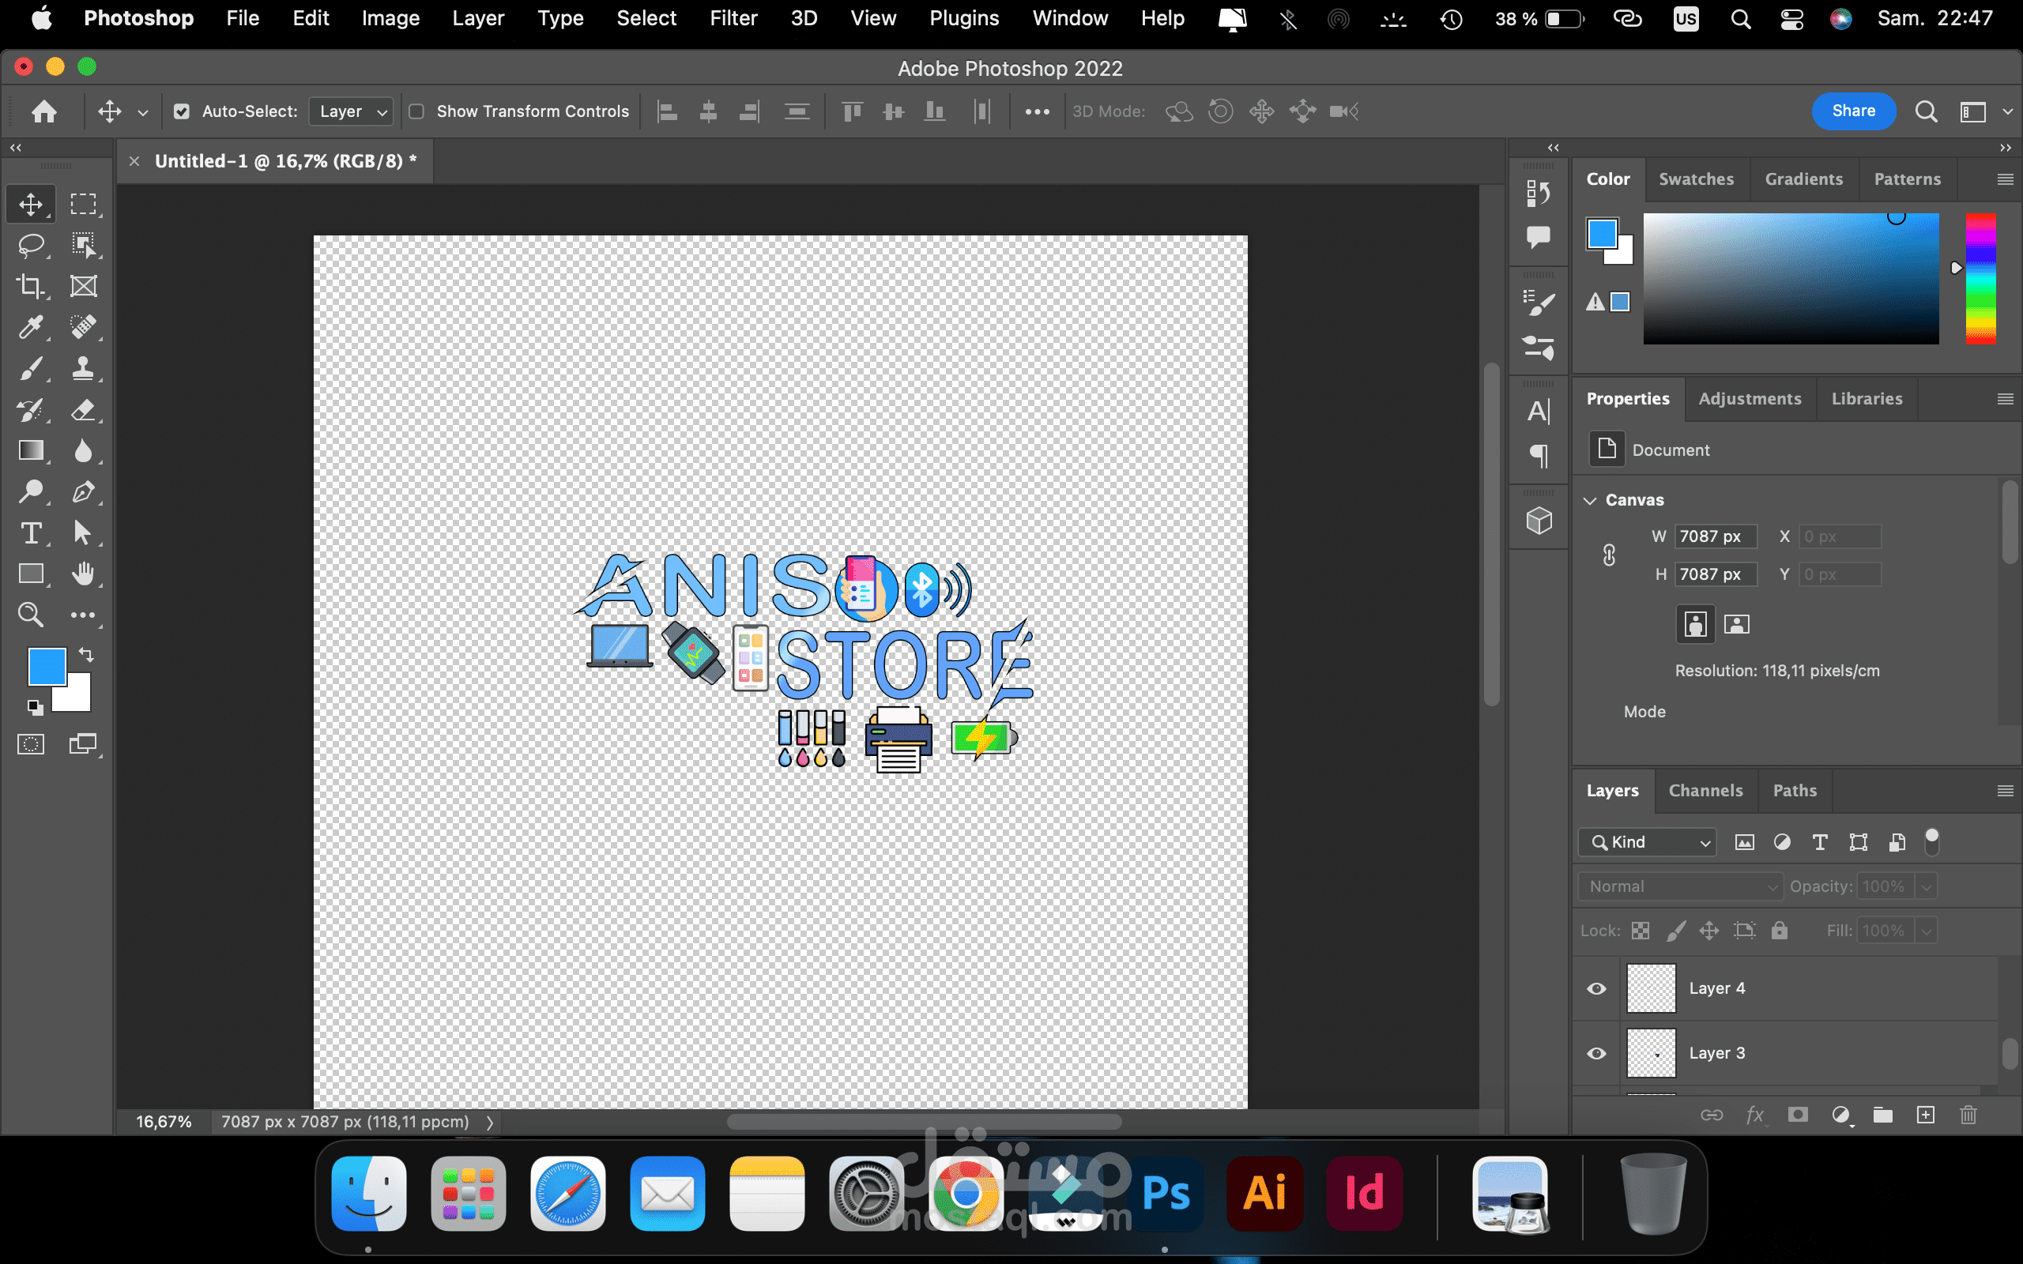Create a new layer with plus icon
2023x1264 pixels.
pyautogui.click(x=1925, y=1115)
